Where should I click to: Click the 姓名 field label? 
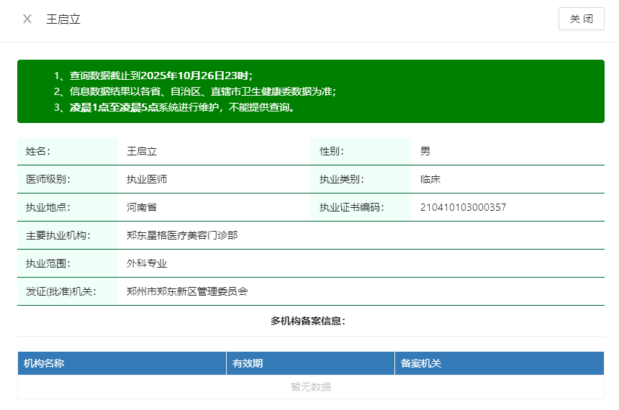(x=38, y=151)
